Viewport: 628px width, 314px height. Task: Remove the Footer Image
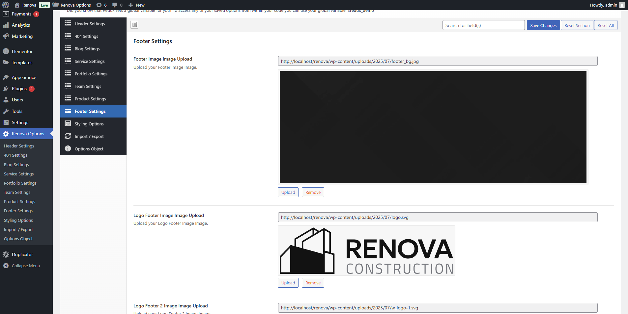pyautogui.click(x=313, y=192)
